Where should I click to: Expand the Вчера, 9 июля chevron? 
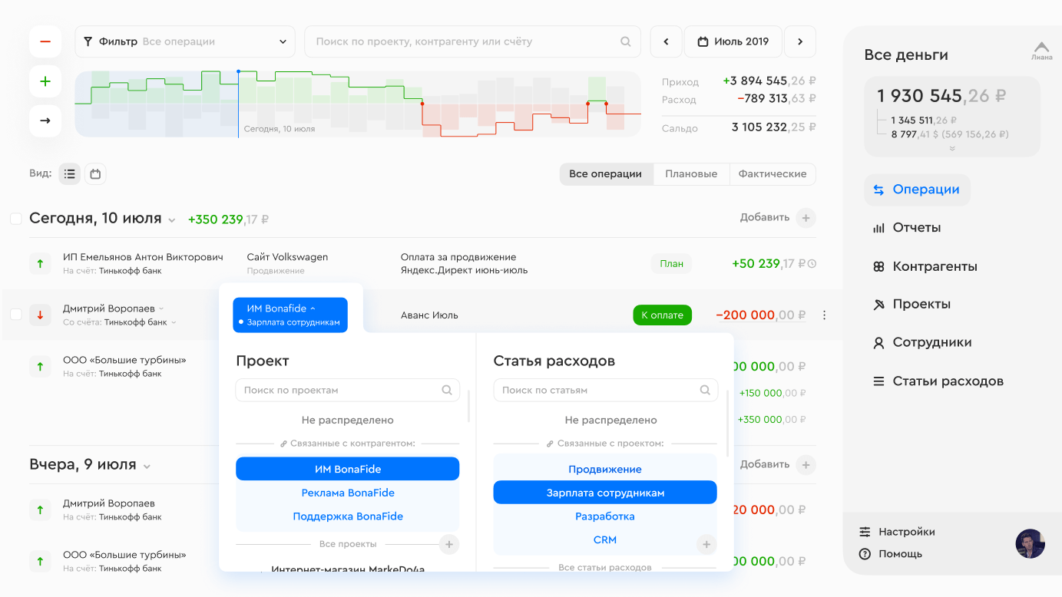coord(147,466)
